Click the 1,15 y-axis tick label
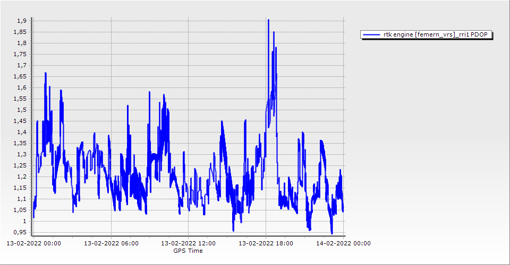 pos(20,188)
